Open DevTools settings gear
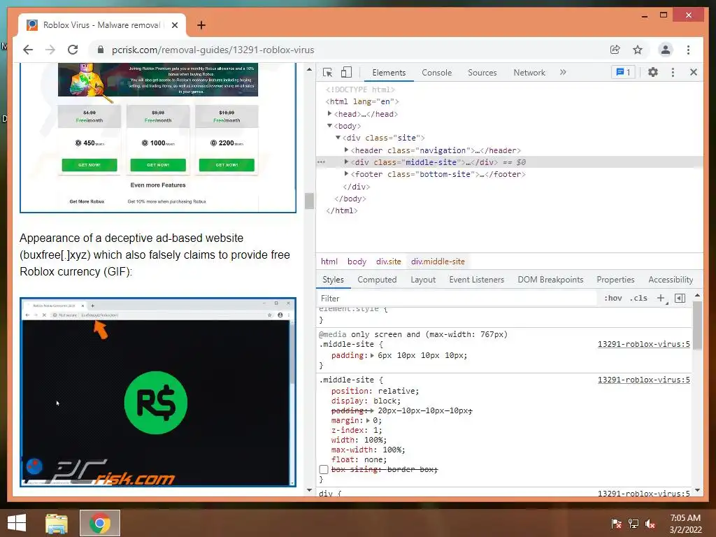This screenshot has height=537, width=716. (x=653, y=72)
